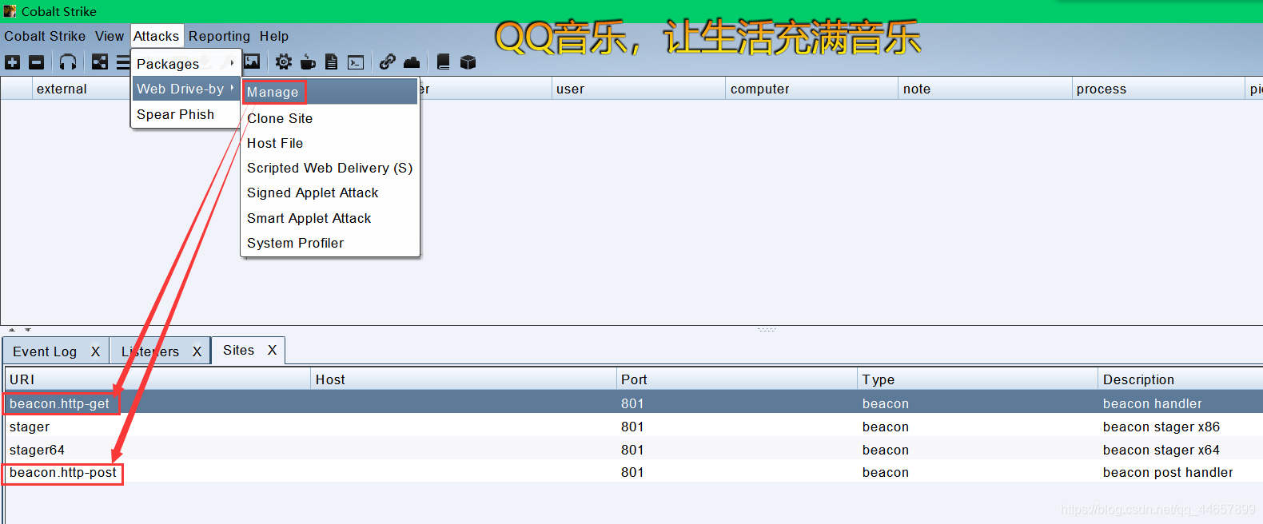Open the help book icon
This screenshot has height=524, width=1263.
point(444,62)
